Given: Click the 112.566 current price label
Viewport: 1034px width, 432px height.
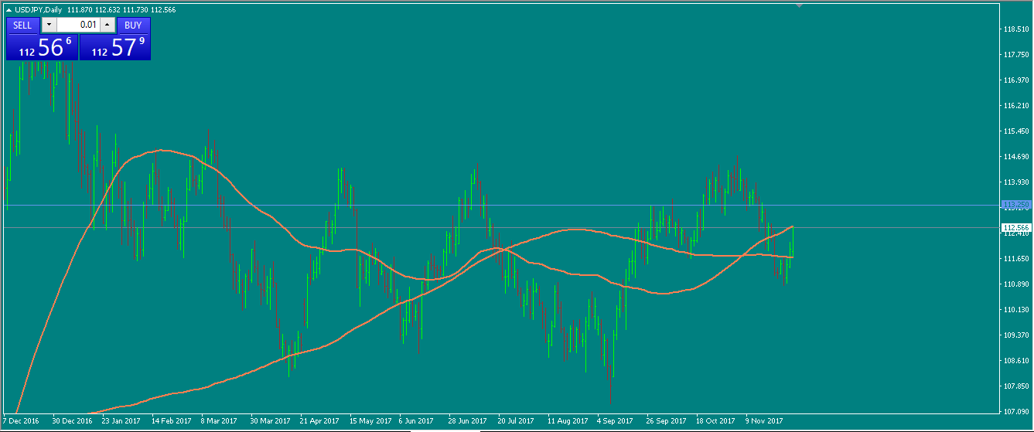Looking at the screenshot, I should 1016,228.
